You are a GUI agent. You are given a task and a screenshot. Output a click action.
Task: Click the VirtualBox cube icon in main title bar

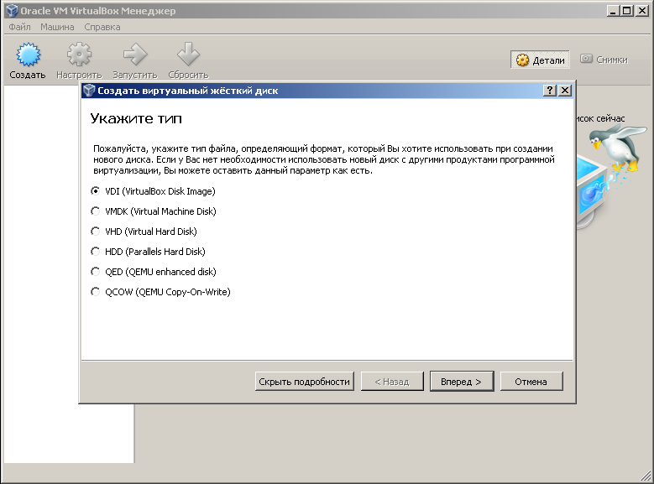12,10
